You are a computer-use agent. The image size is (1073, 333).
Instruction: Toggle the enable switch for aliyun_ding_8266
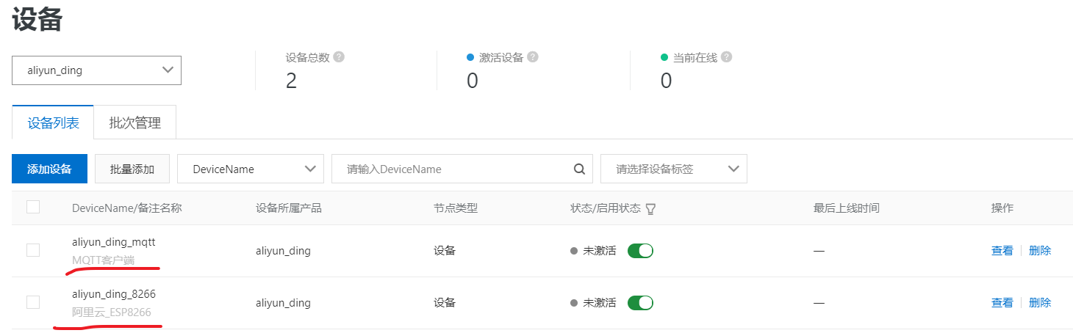click(x=640, y=302)
